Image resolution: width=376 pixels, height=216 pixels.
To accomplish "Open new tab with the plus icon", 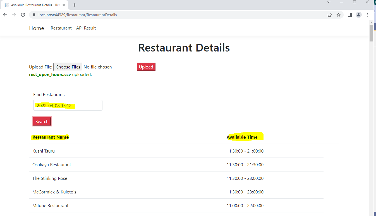I will (74, 5).
